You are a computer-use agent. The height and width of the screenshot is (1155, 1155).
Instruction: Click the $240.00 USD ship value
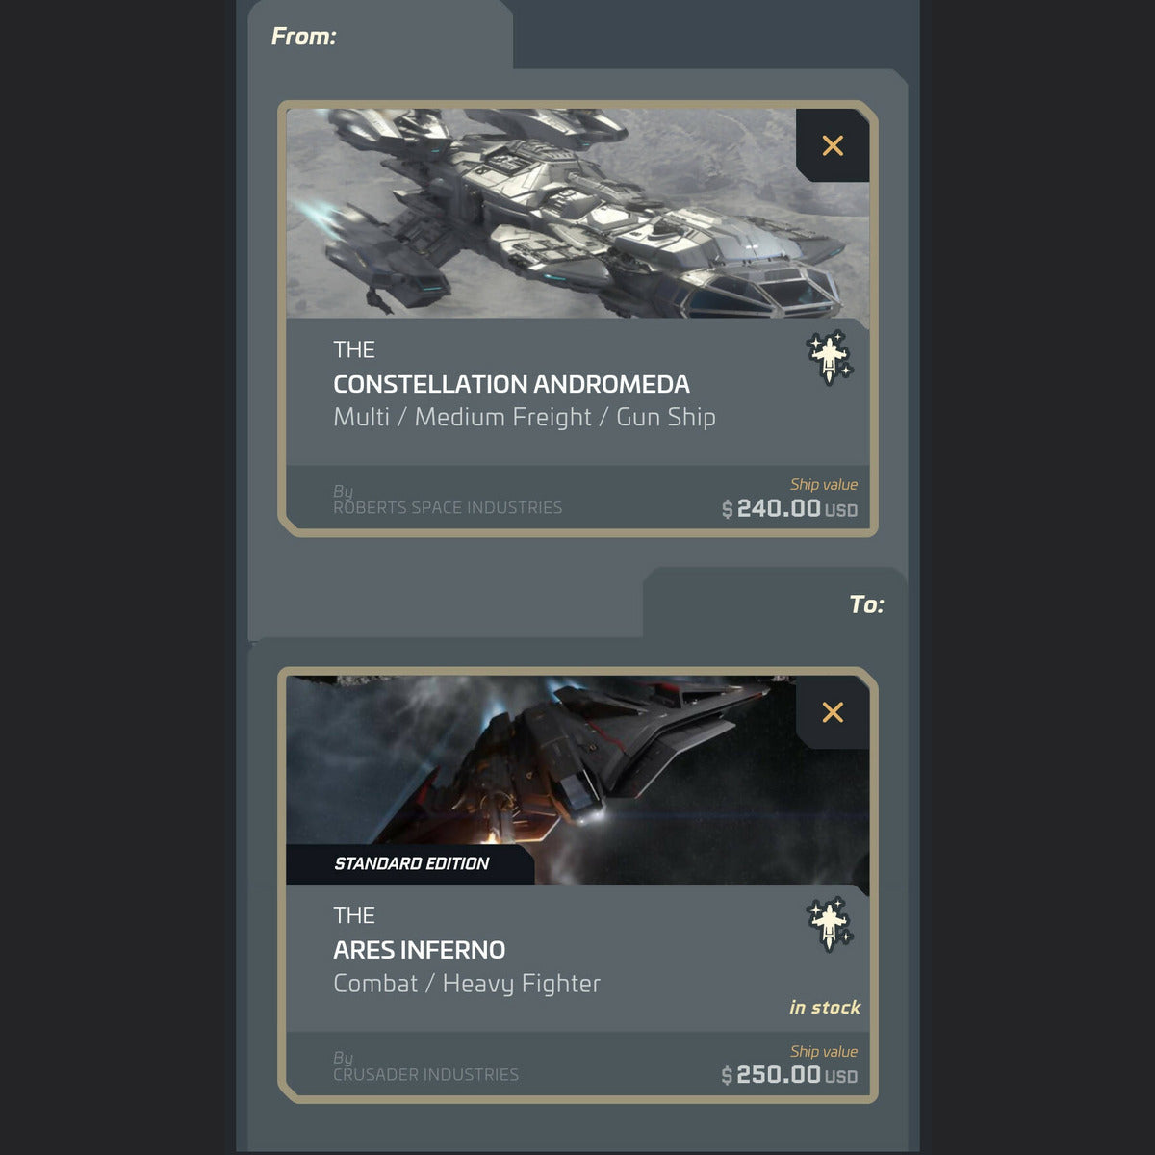789,508
